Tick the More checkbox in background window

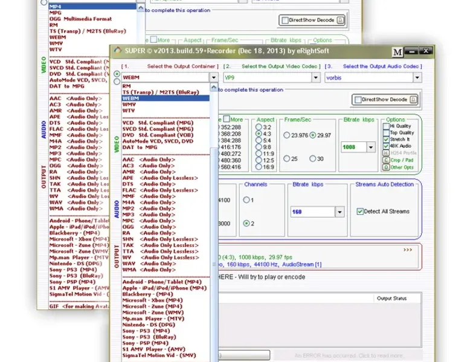pos(153,40)
